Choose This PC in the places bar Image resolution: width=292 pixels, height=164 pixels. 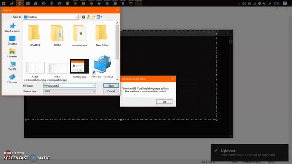pyautogui.click(x=12, y=66)
